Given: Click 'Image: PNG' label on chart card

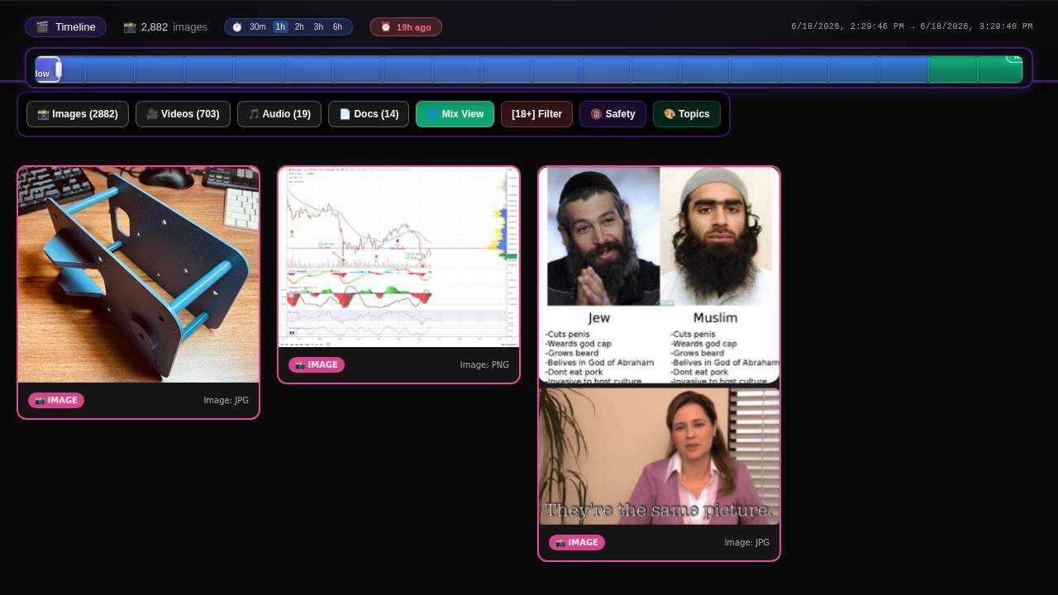Looking at the screenshot, I should click(x=484, y=364).
